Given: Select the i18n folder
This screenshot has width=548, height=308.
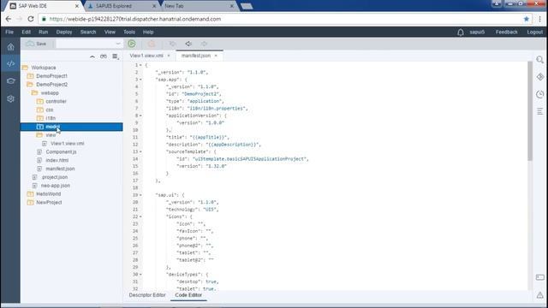Looking at the screenshot, I should tap(51, 118).
